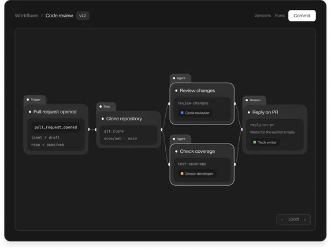Select the Step tab label
Image resolution: width=331 pixels, height=250 pixels.
tap(107, 106)
